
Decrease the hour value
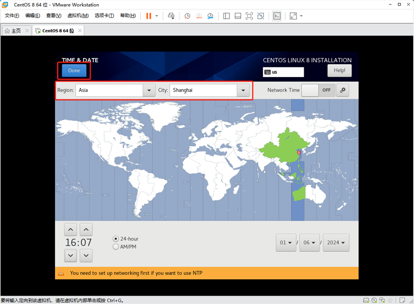click(71, 256)
